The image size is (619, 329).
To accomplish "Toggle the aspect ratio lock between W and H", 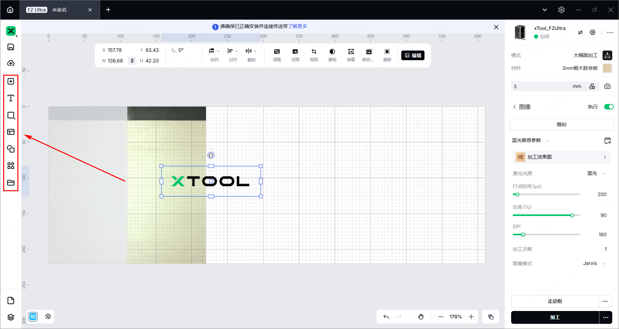I will click(x=132, y=61).
